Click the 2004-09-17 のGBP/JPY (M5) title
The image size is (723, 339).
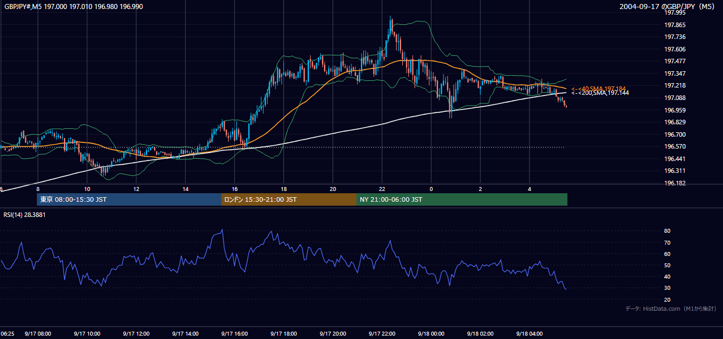click(668, 6)
